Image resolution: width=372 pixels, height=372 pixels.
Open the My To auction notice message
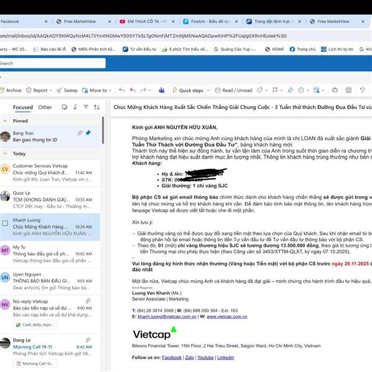click(x=50, y=254)
